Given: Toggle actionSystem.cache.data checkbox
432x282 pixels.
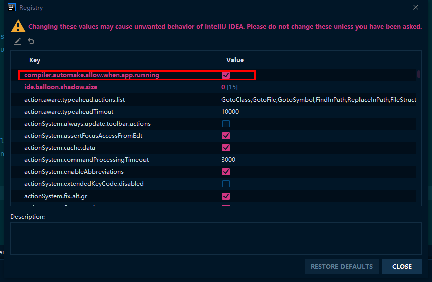Looking at the screenshot, I should coord(226,148).
